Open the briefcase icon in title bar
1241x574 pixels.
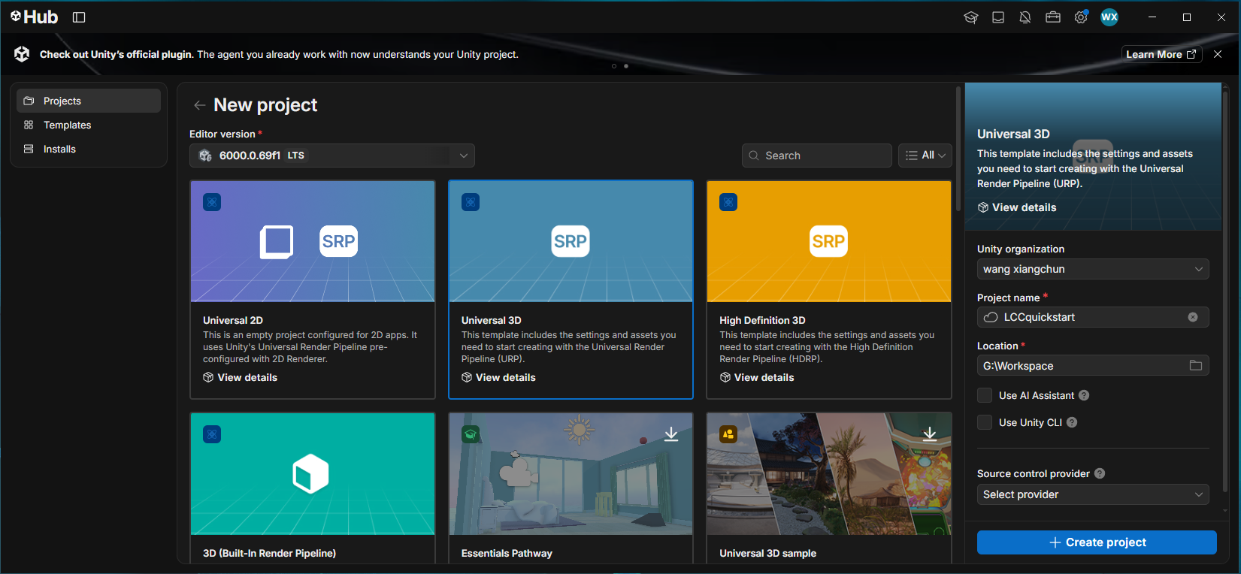coord(1053,17)
